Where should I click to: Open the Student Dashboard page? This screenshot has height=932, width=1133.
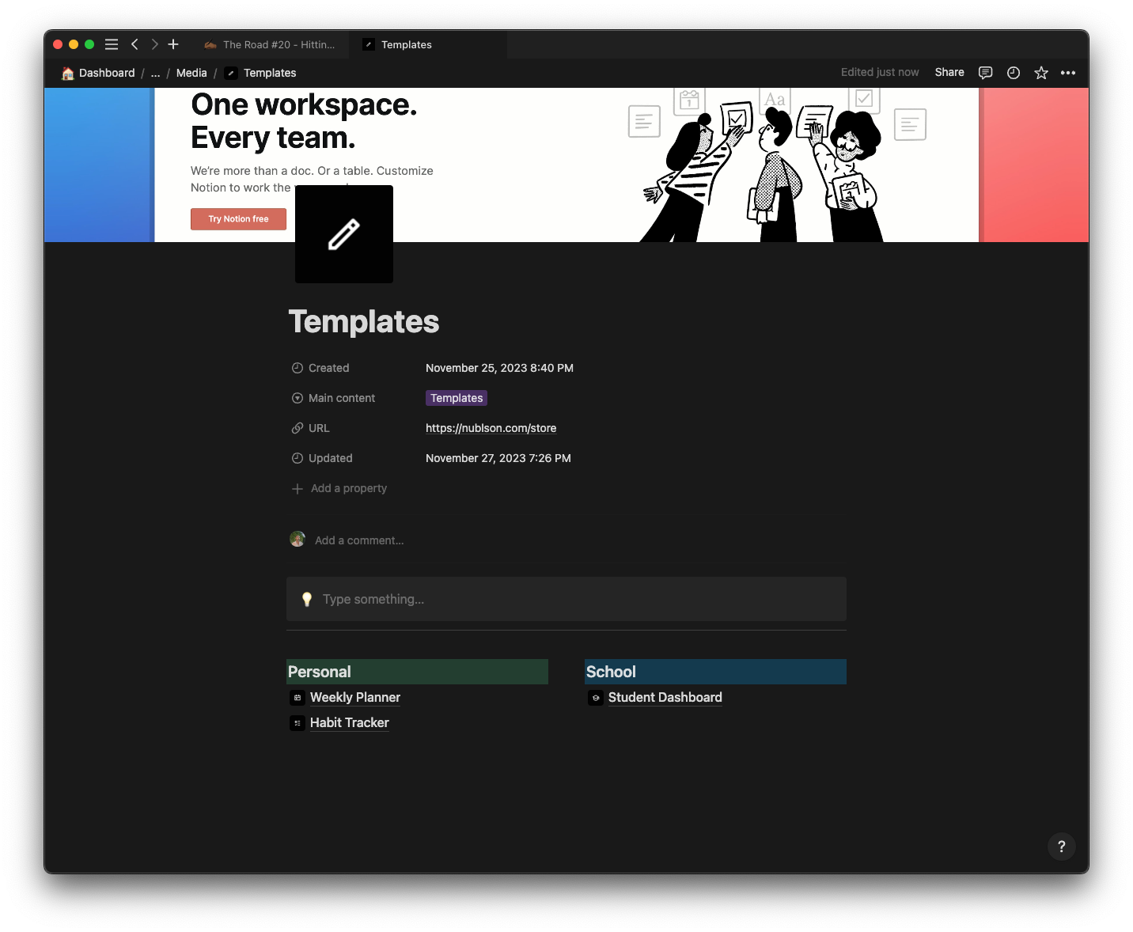[665, 697]
